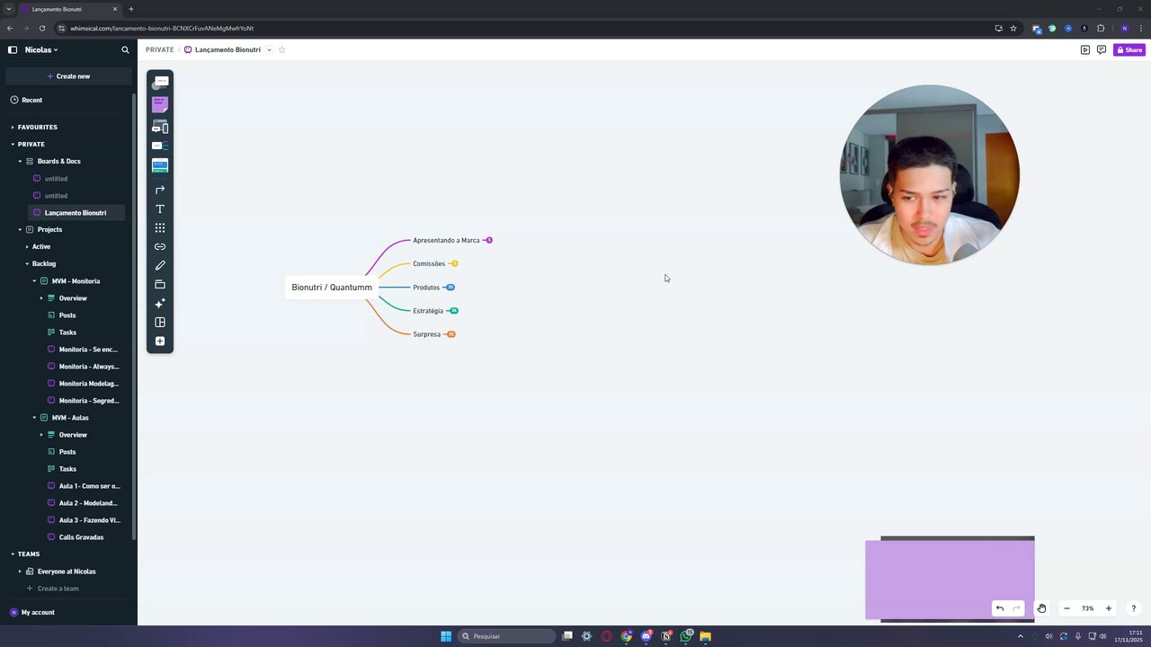Select the stacked sections tool

[x=160, y=284]
